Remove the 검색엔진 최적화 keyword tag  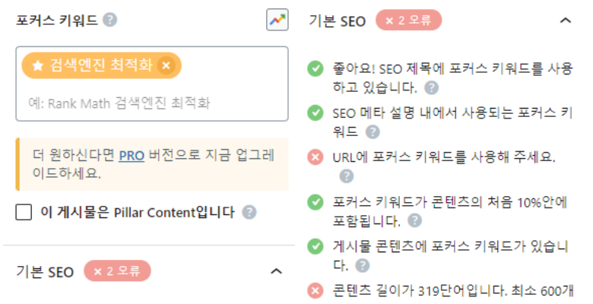(166, 65)
